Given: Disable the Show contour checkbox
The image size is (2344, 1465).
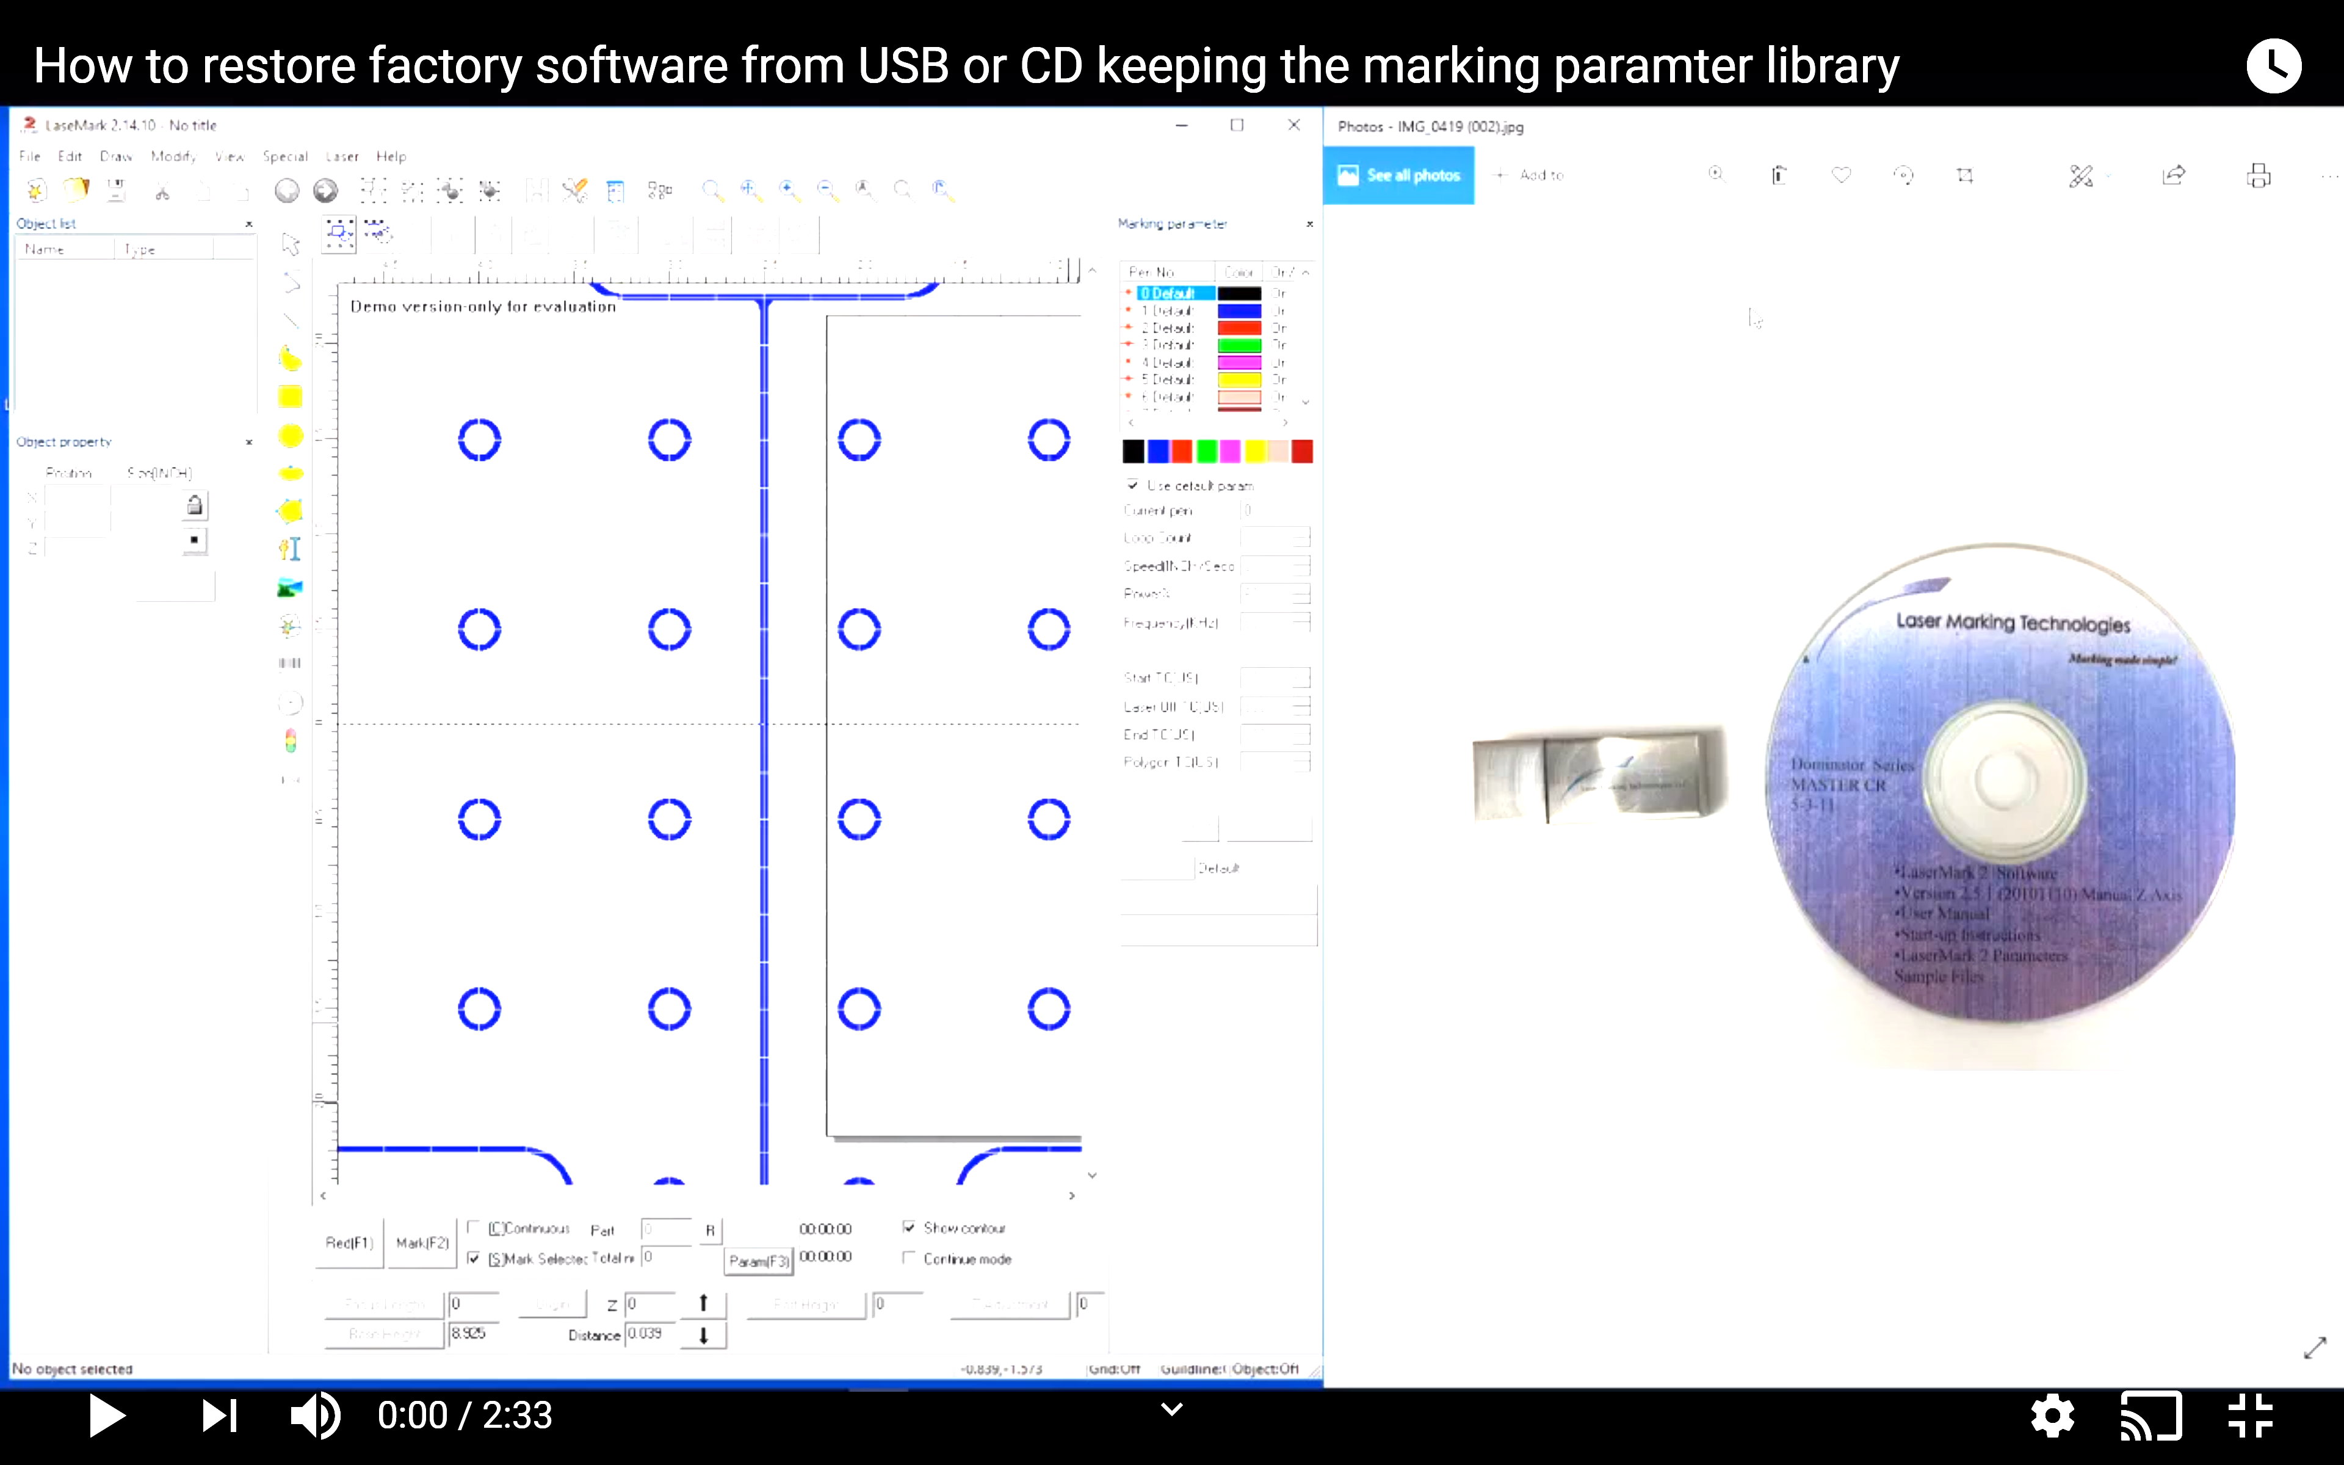Looking at the screenshot, I should click(910, 1228).
